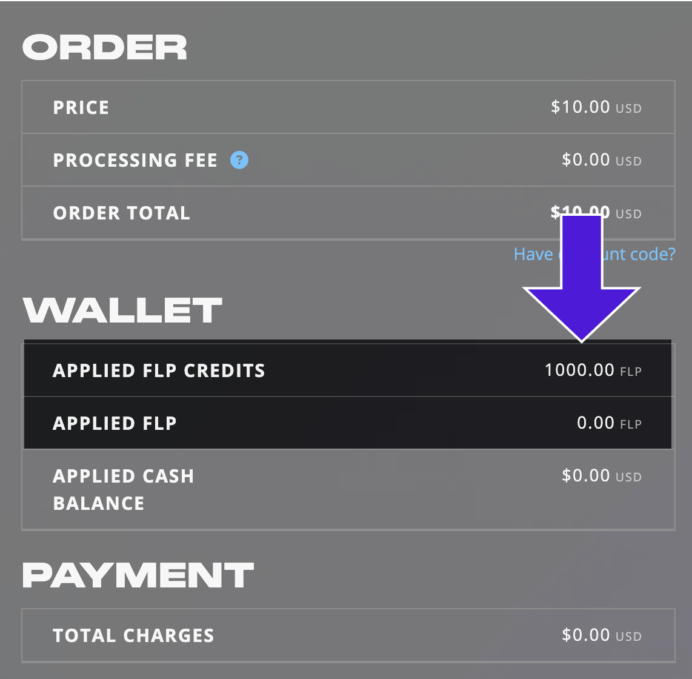The height and width of the screenshot is (679, 692).
Task: Open the 'Have discount code?' link
Action: click(594, 254)
